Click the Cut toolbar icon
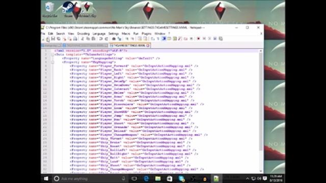The image size is (326, 183). (83, 39)
